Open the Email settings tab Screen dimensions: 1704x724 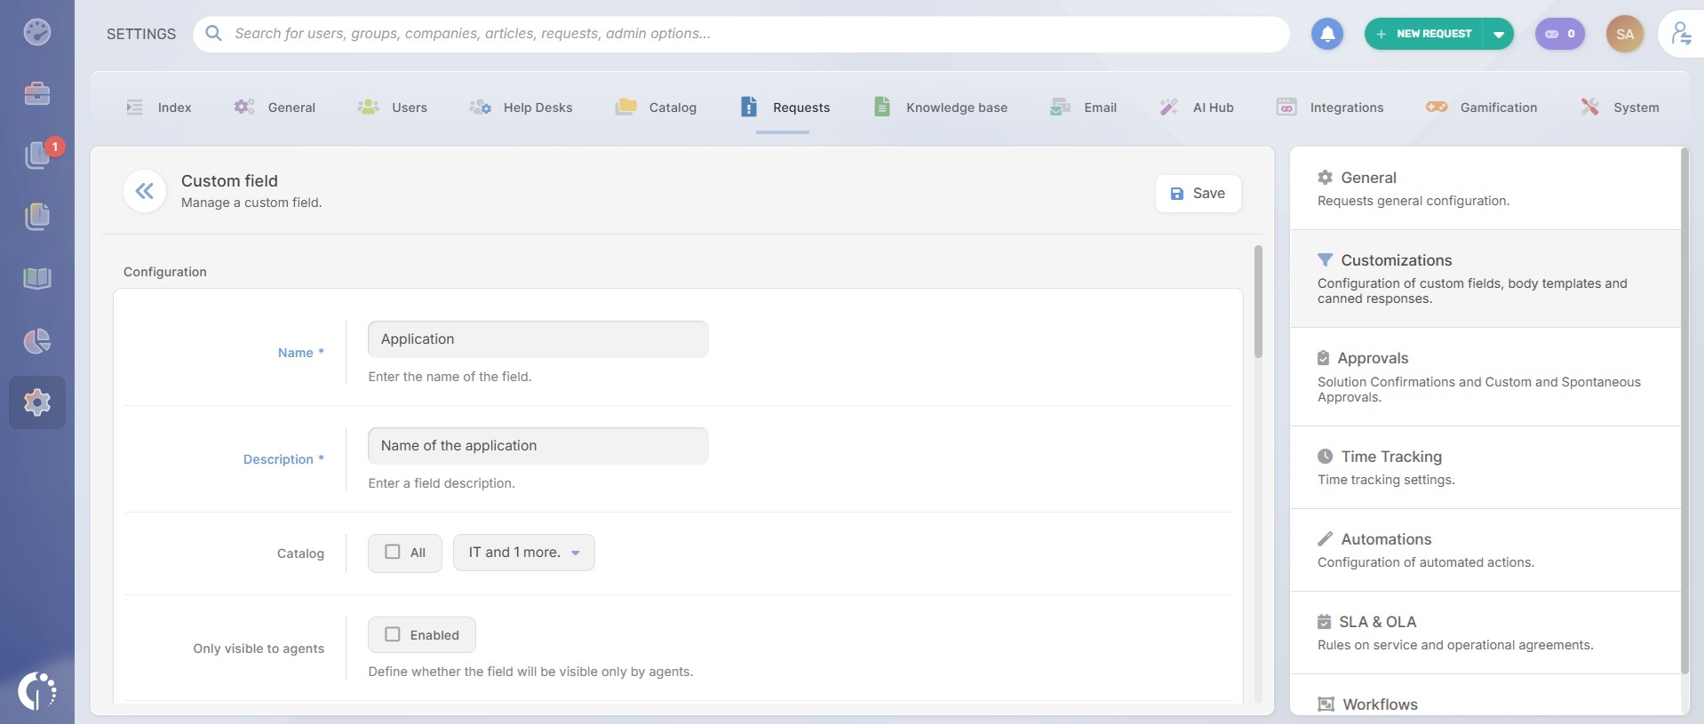pos(1083,107)
